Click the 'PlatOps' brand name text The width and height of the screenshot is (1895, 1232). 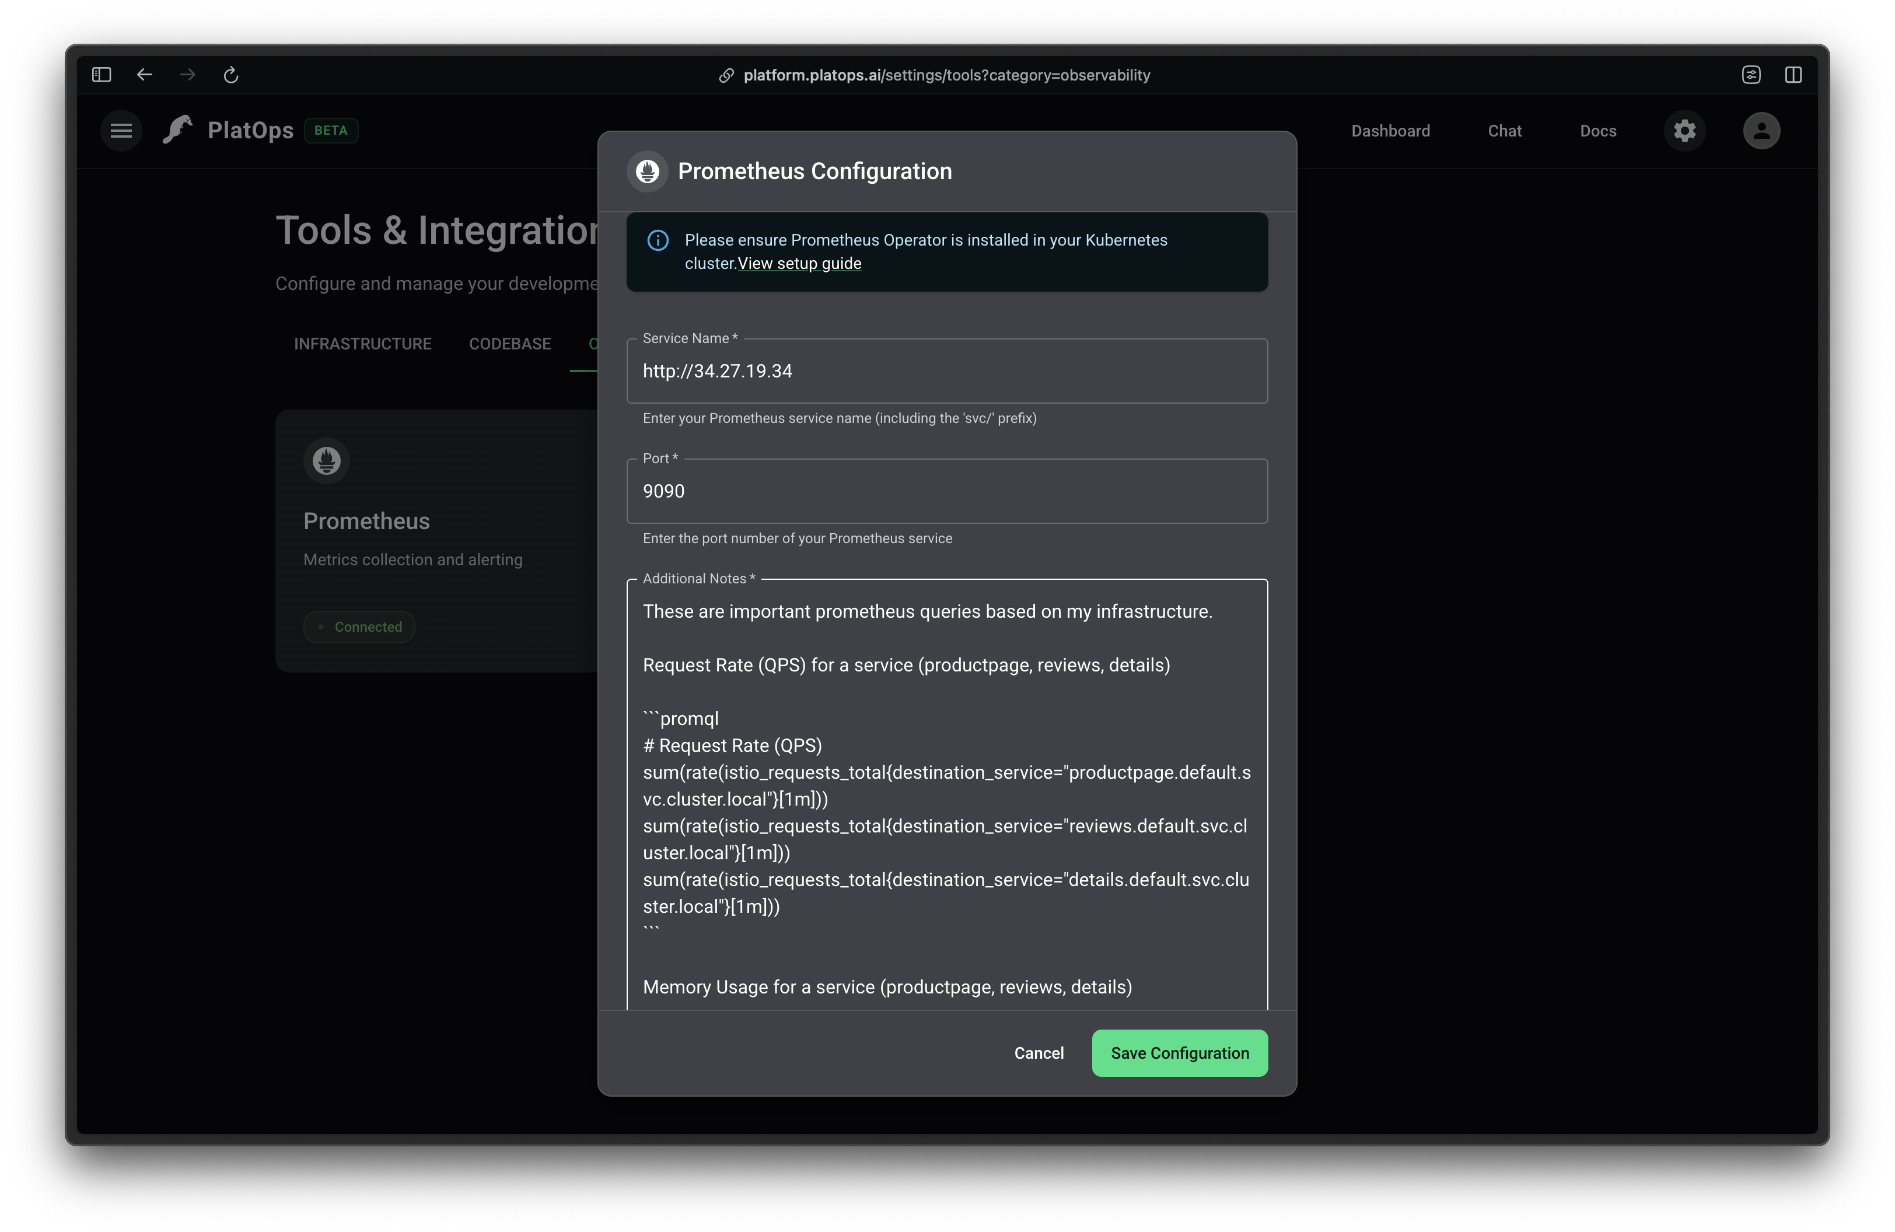250,131
